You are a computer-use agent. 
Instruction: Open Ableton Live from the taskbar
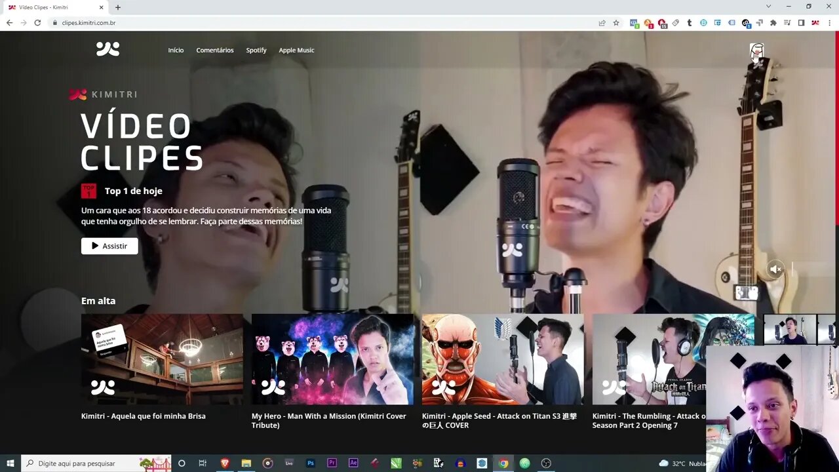(x=289, y=463)
